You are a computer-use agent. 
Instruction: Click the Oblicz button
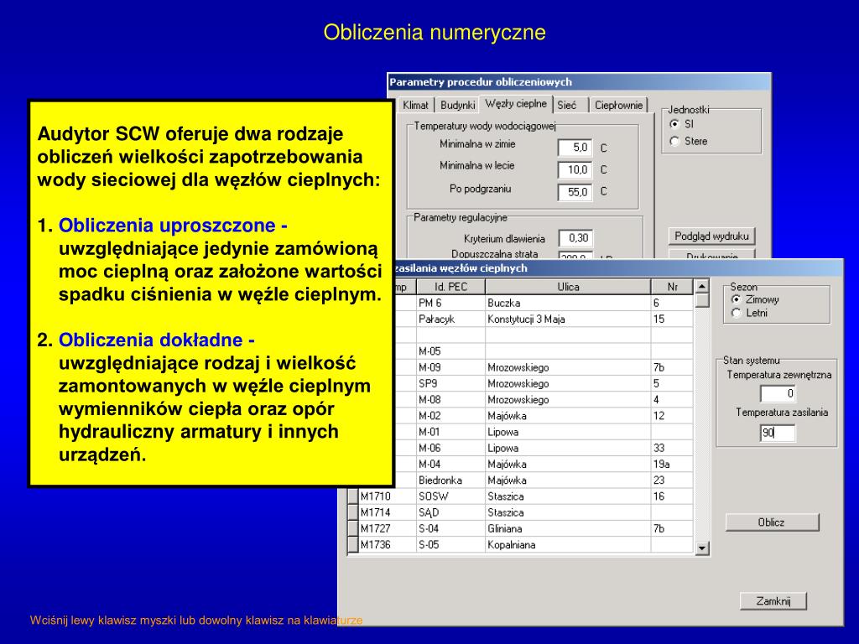772,522
